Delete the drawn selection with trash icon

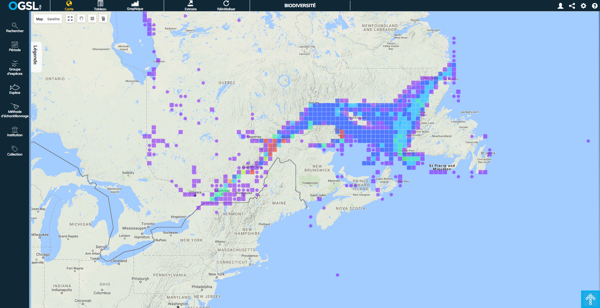tap(103, 19)
